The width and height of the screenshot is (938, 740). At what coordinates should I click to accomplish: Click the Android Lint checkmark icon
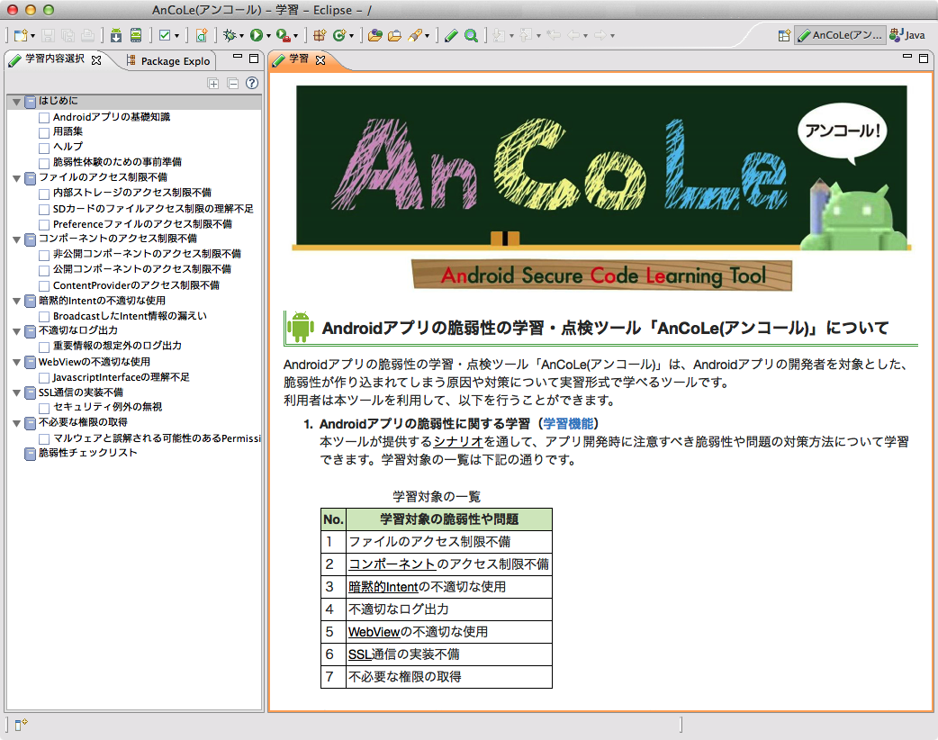[x=165, y=36]
